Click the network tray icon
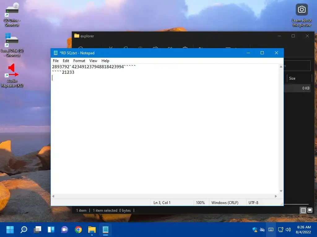Screen dimensions: 317x237 280,230
